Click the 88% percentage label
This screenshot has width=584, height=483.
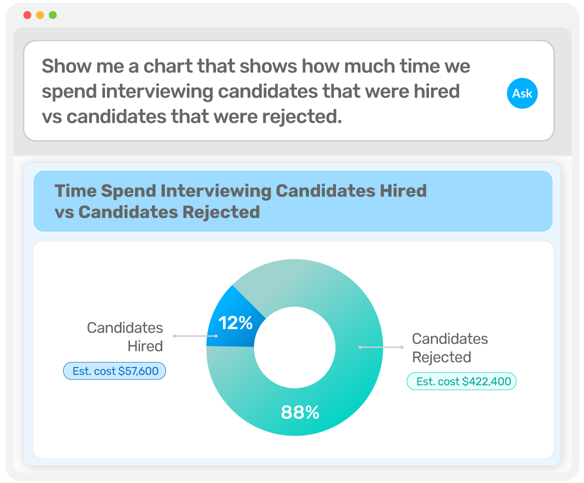[300, 412]
